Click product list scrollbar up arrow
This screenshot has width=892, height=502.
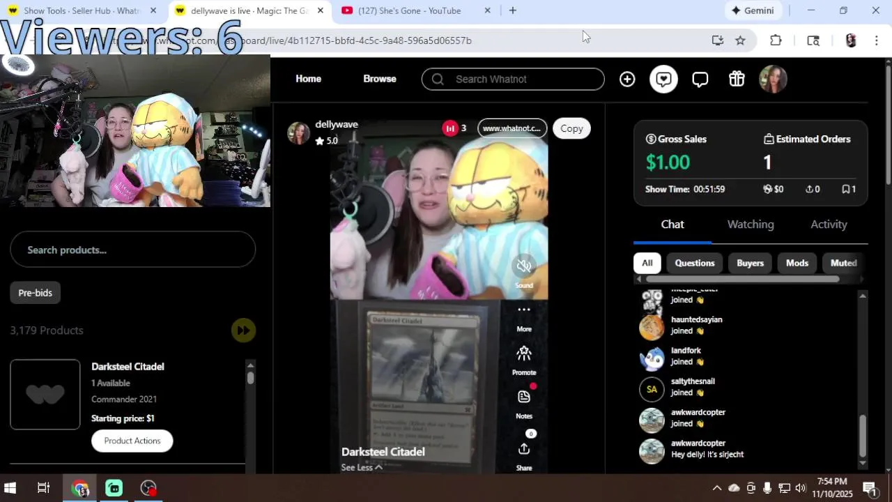250,365
